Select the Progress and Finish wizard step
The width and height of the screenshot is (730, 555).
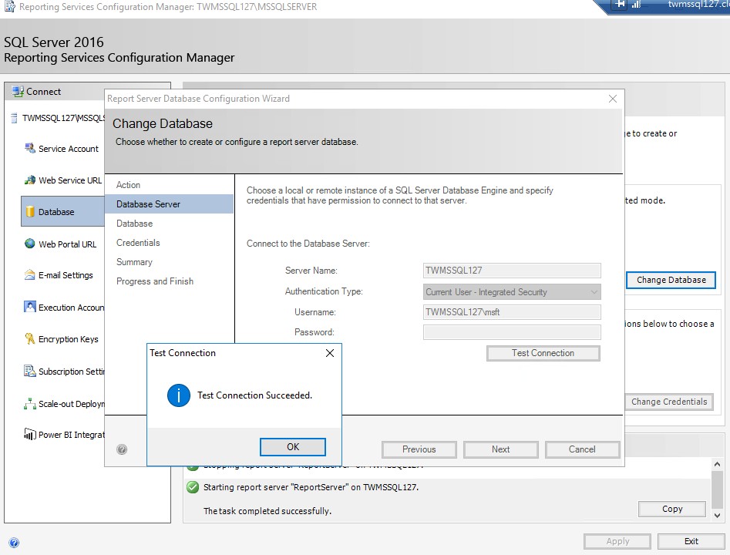click(x=155, y=281)
